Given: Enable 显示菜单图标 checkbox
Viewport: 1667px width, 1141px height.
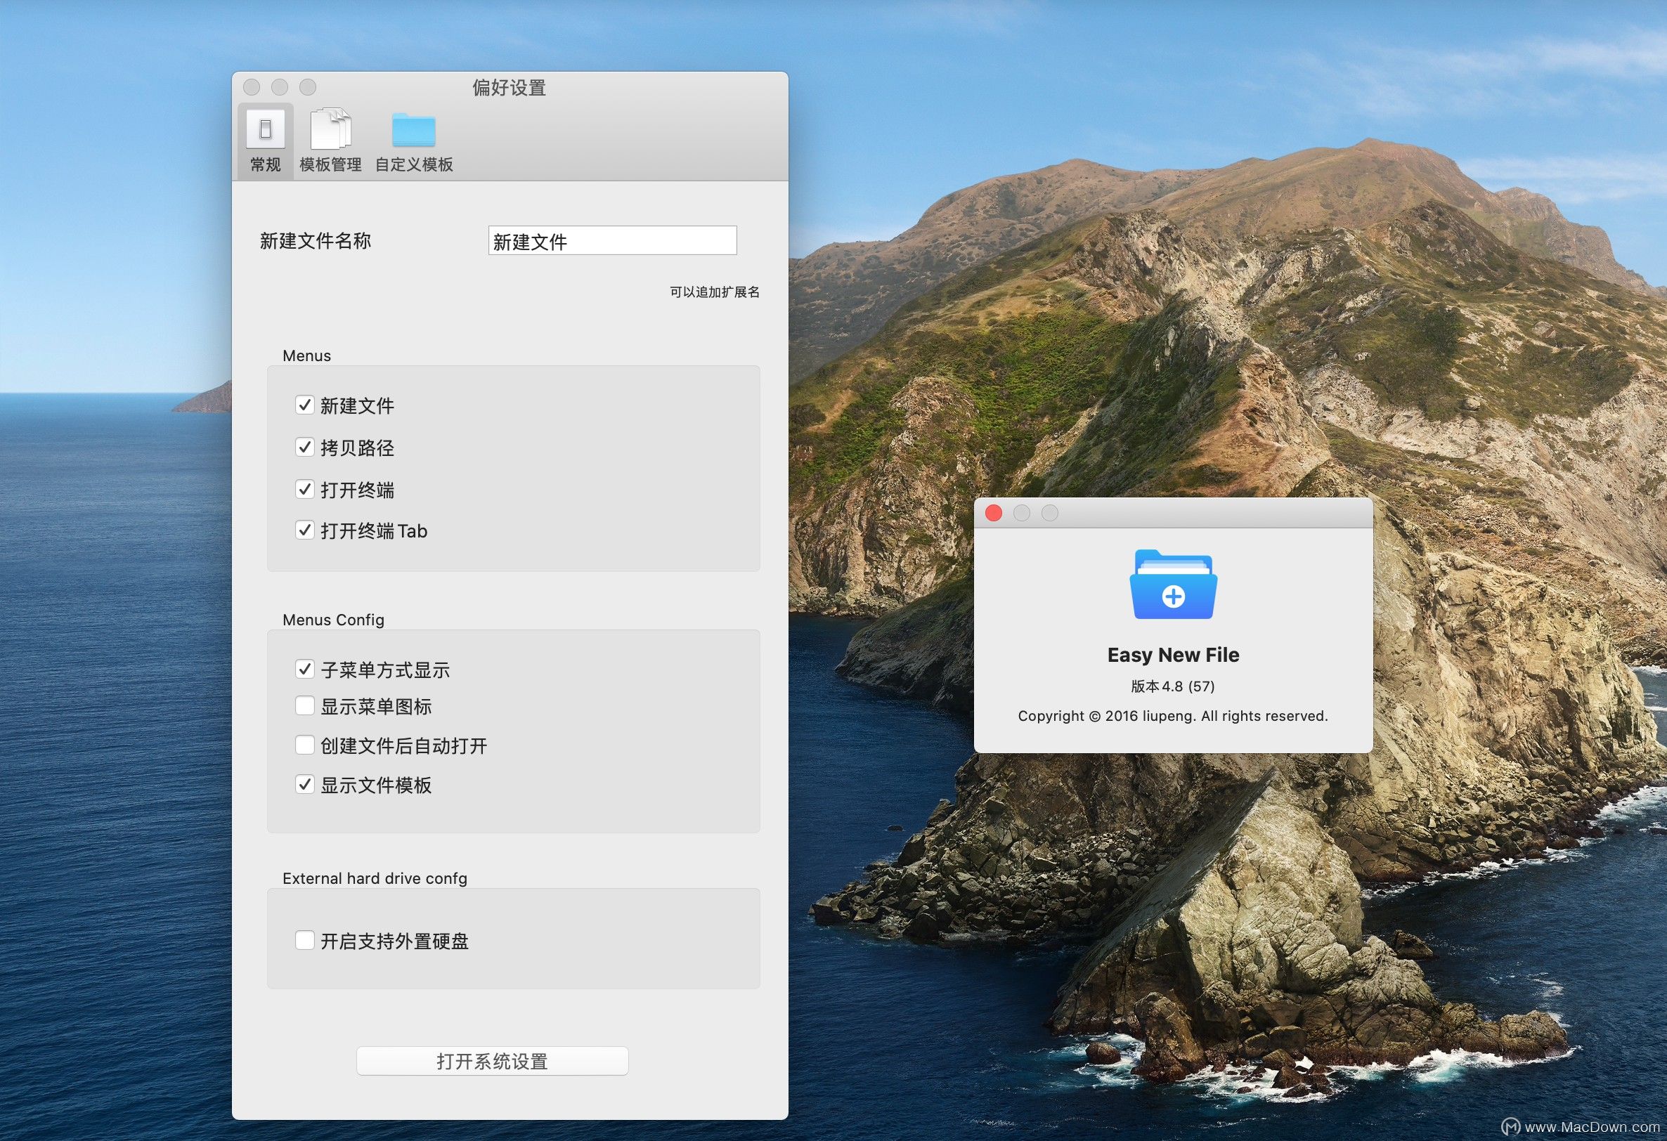Looking at the screenshot, I should [305, 705].
